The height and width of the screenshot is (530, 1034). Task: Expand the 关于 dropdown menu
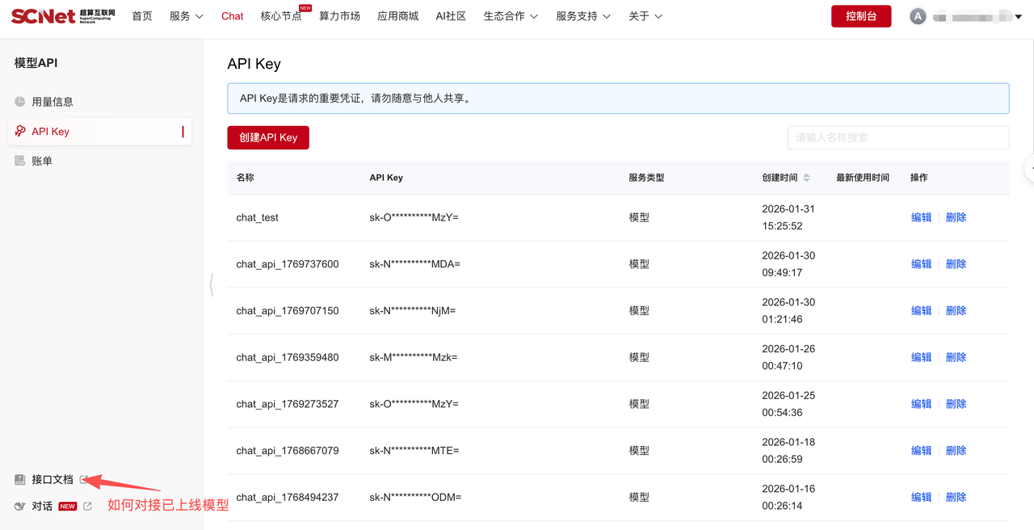(645, 16)
